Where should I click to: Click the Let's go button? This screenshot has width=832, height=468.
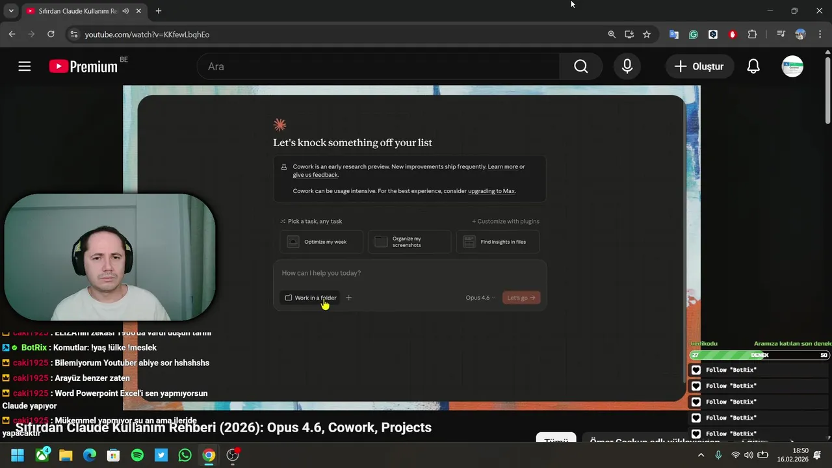tap(521, 298)
